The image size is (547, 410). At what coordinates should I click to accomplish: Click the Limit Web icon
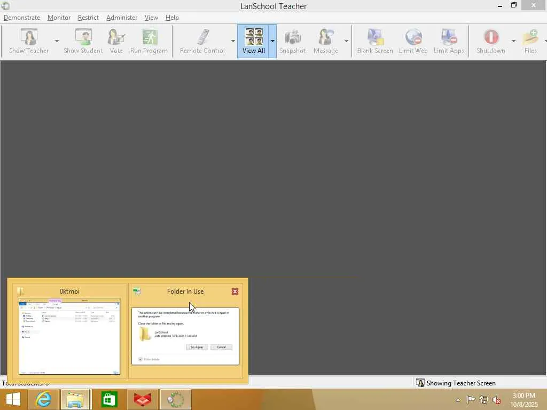click(x=413, y=41)
